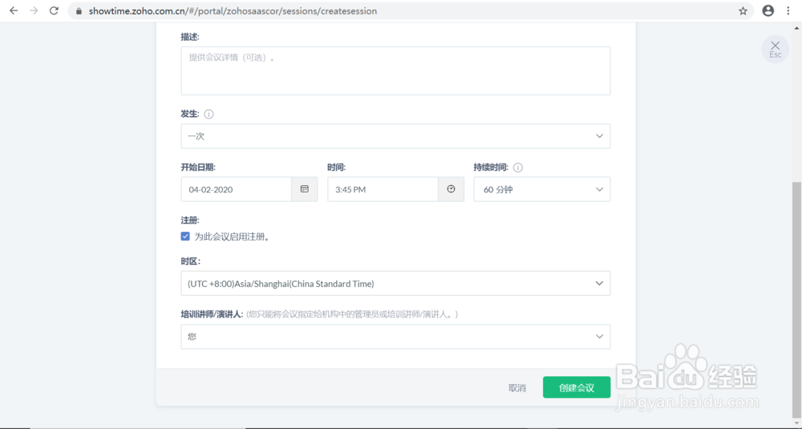The image size is (802, 429).
Task: Open the Chrome three-dot menu
Action: [x=788, y=10]
